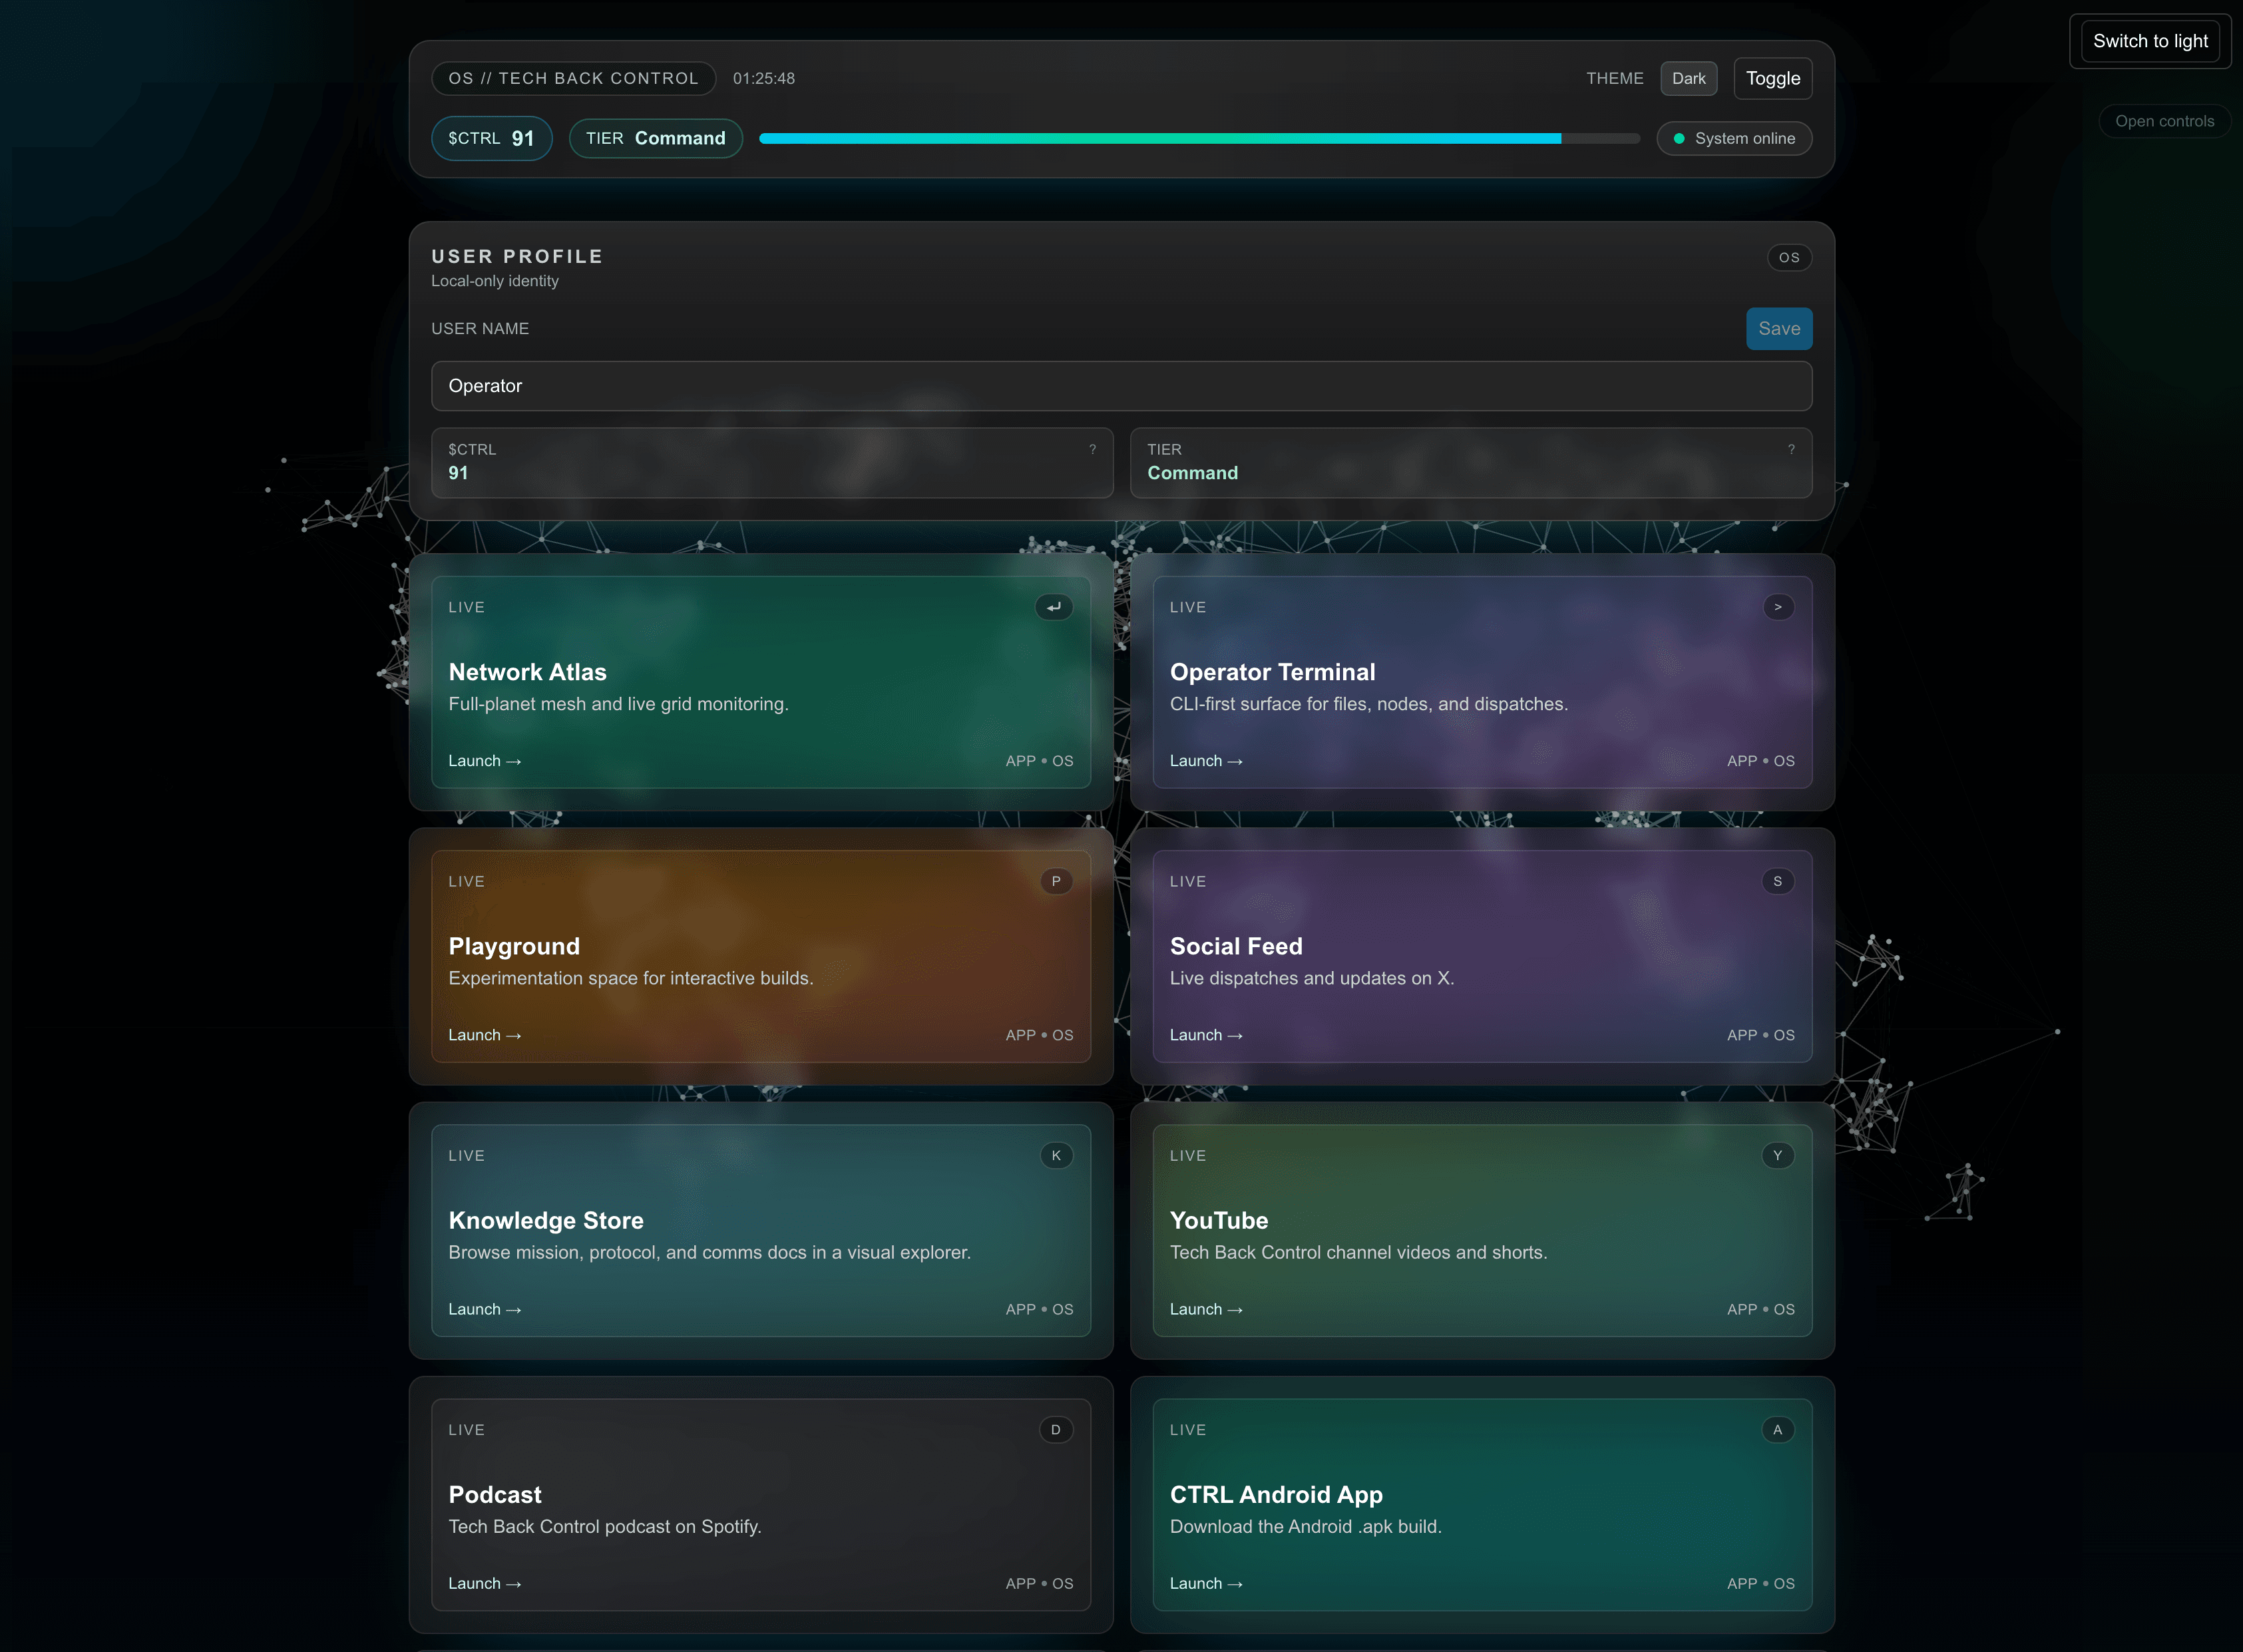Click the TIER Command pill in header
The height and width of the screenshot is (1652, 2243).
[655, 138]
